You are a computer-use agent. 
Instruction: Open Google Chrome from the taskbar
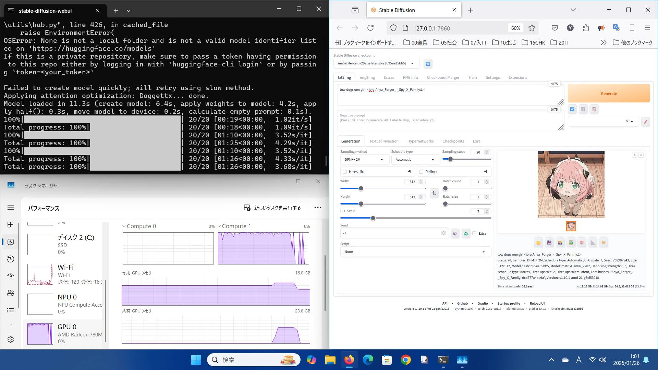pos(405,360)
